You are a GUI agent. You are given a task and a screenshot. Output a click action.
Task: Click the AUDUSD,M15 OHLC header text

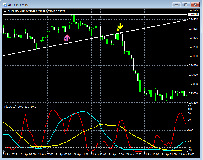coord(36,12)
